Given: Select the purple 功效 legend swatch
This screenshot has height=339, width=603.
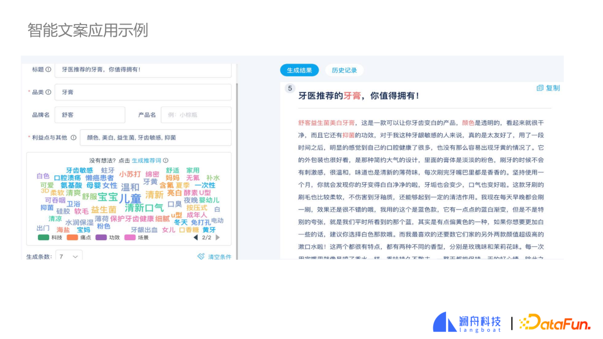Looking at the screenshot, I should [101, 238].
